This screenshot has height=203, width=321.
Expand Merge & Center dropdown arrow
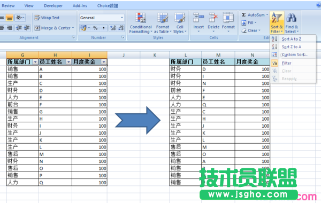click(x=73, y=28)
